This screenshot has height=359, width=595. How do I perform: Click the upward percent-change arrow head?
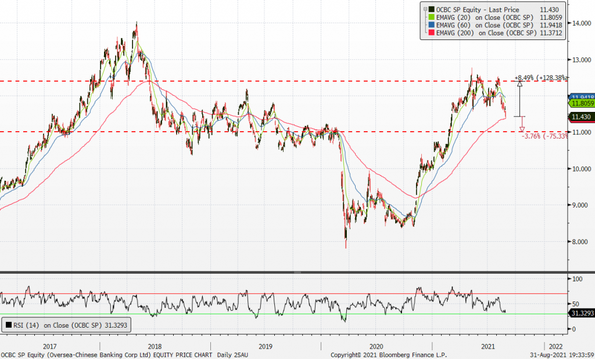click(520, 84)
